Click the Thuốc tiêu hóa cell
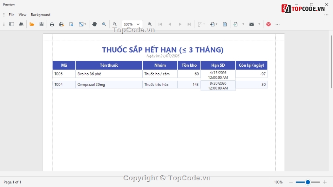Image resolution: width=333 pixels, height=187 pixels. [160, 84]
